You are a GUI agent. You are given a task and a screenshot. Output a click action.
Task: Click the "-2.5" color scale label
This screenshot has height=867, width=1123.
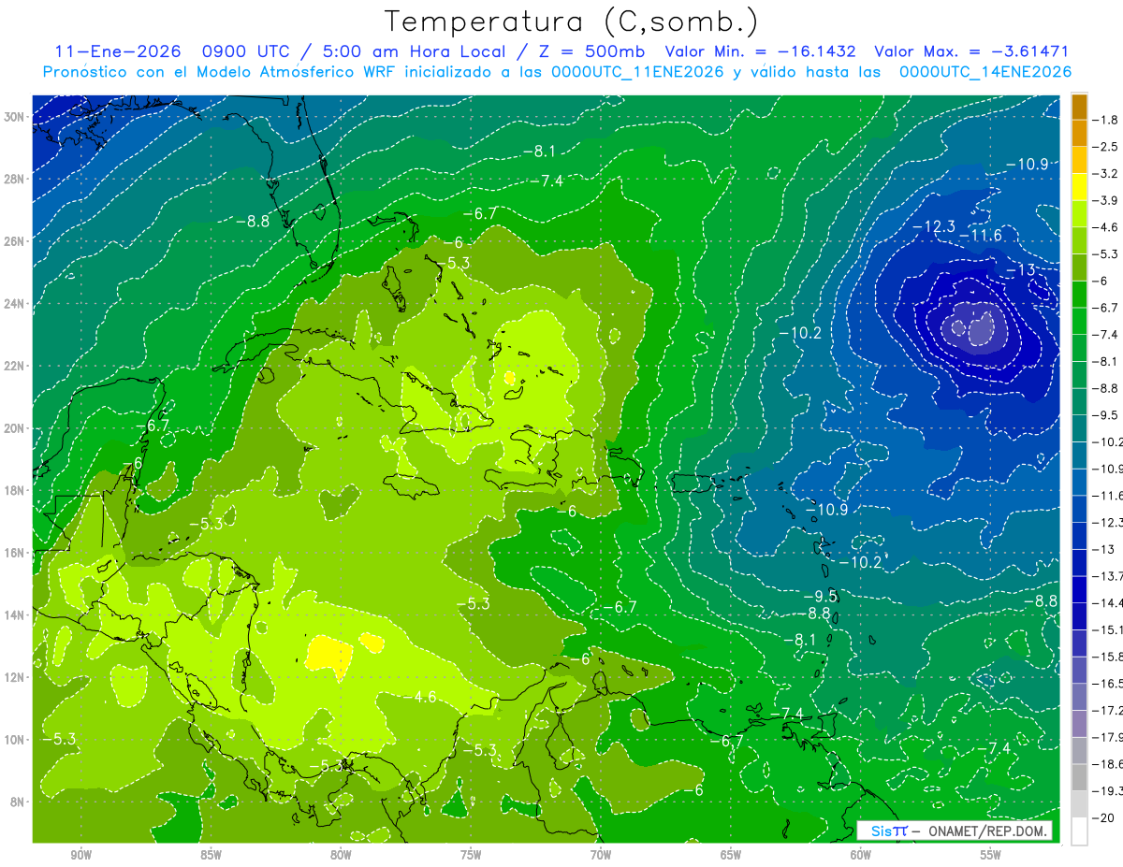pos(1107,147)
